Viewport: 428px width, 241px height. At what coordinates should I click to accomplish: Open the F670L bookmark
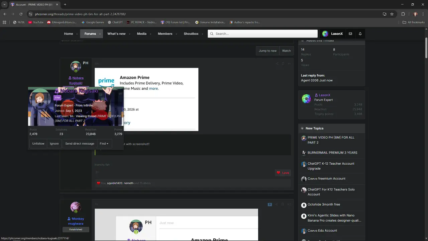(19, 22)
